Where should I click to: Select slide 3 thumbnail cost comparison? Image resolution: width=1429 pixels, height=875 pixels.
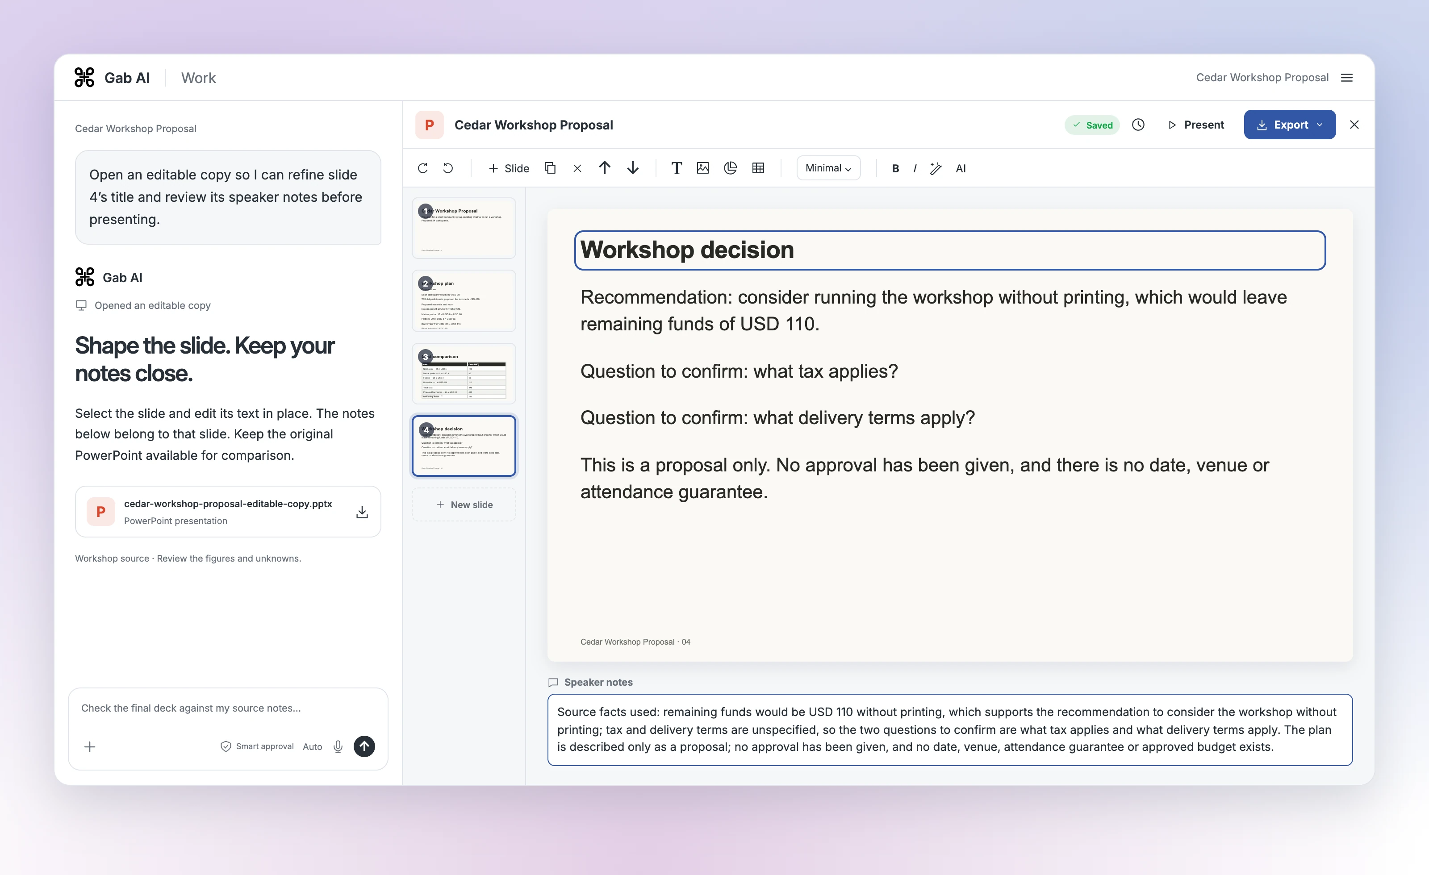(x=464, y=373)
